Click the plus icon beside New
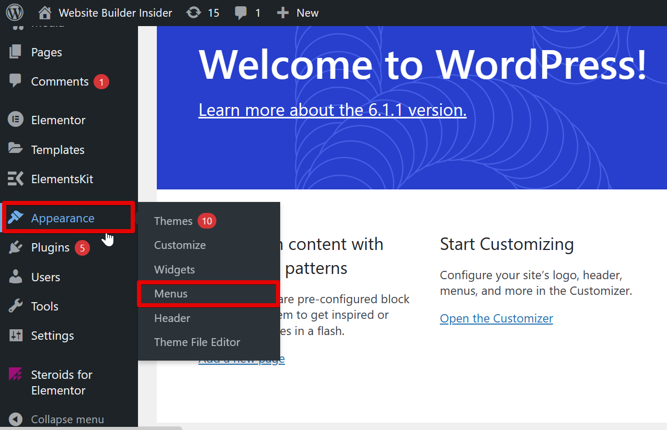 (x=283, y=13)
